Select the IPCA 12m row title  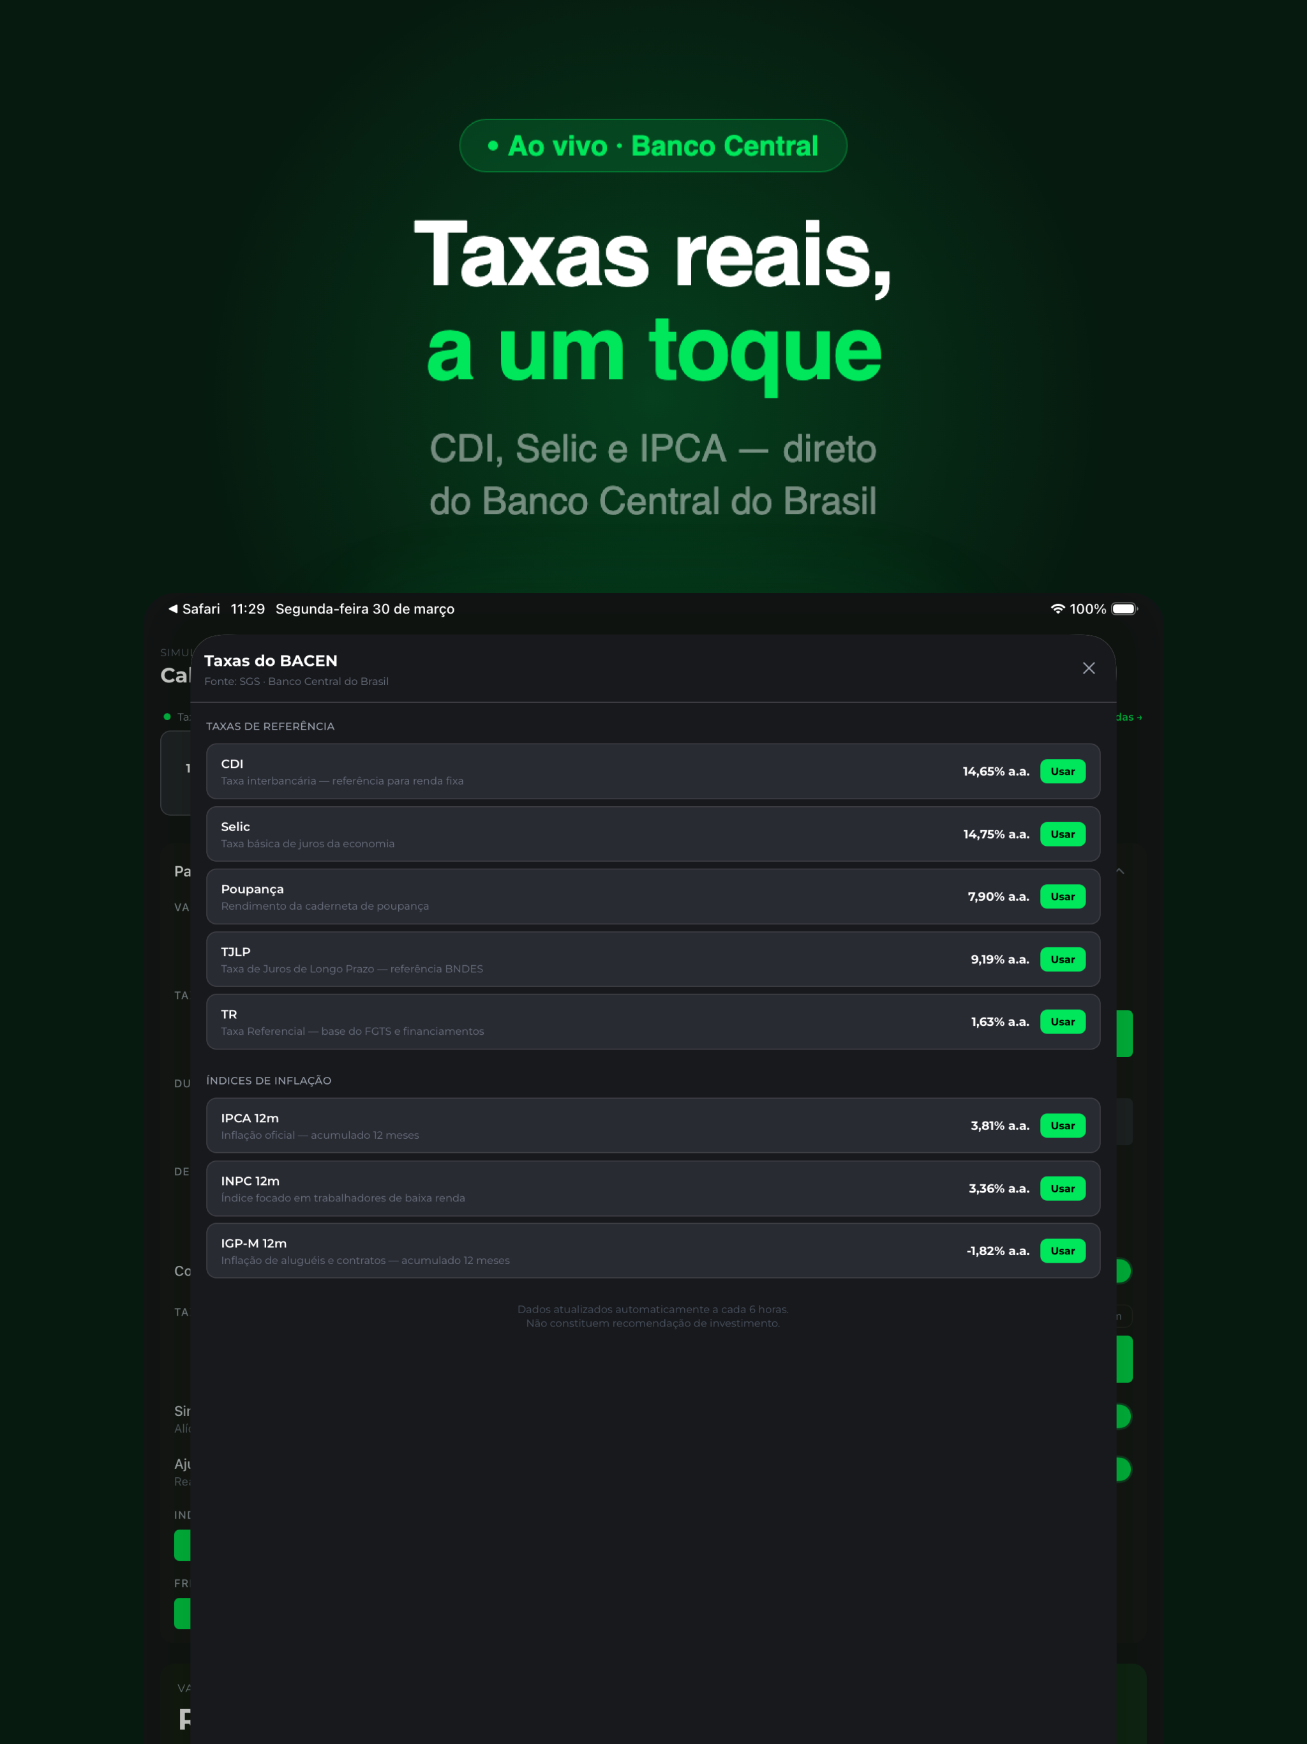[x=250, y=1118]
